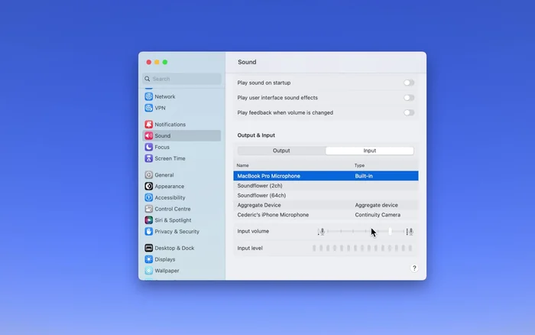Click the Displays icon in sidebar
Viewport: 535px width, 335px height.
(149, 259)
